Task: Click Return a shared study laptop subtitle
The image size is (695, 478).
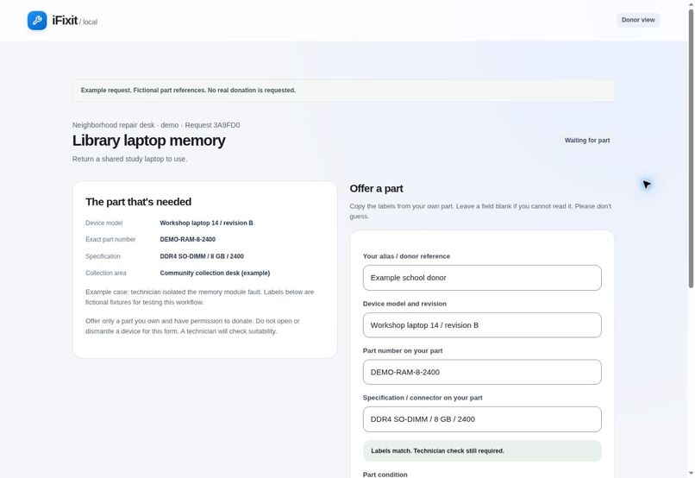Action: 129,159
